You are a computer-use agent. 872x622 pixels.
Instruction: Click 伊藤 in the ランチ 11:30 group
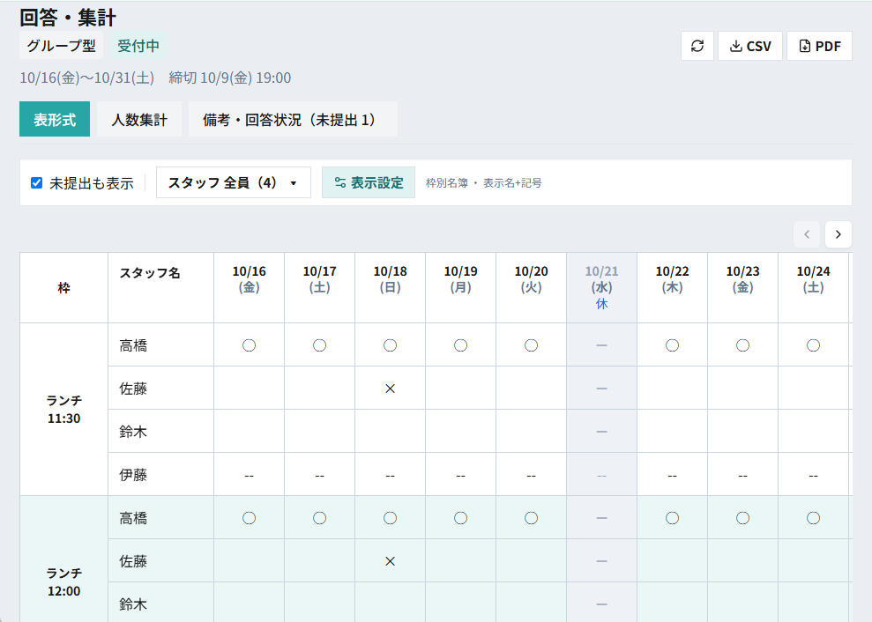[133, 475]
